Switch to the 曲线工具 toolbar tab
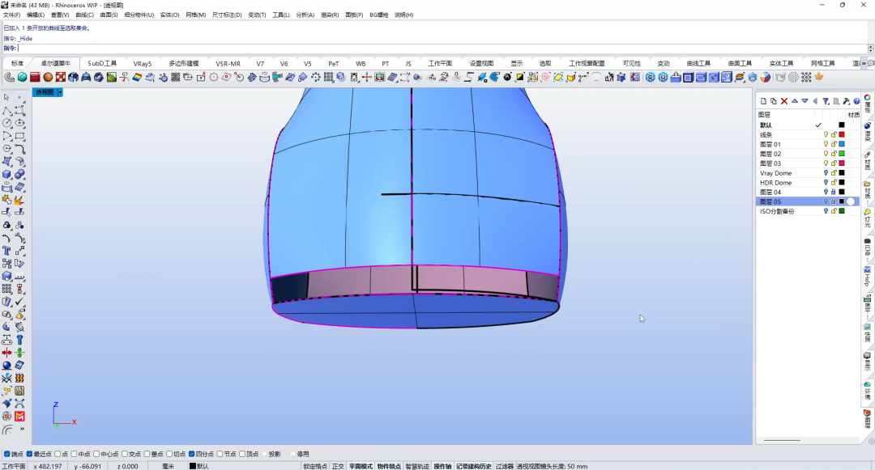Screen dimensions: 875x470 (x=698, y=63)
